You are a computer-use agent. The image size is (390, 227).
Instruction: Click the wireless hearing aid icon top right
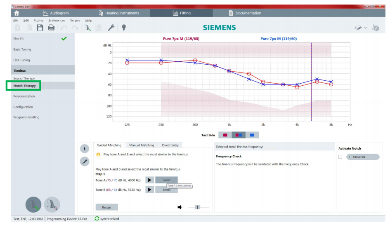coord(376,28)
